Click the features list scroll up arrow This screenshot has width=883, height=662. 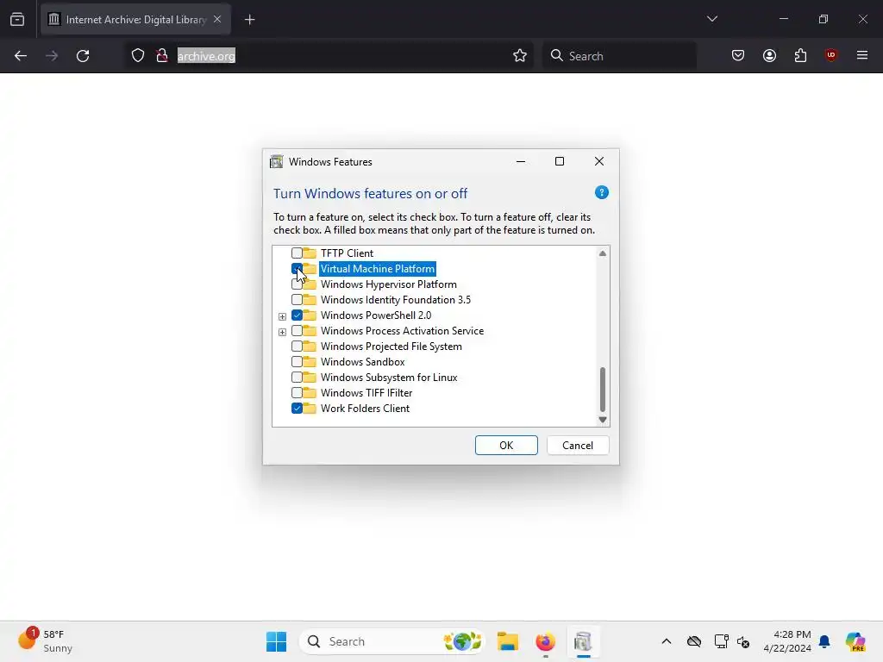click(603, 253)
